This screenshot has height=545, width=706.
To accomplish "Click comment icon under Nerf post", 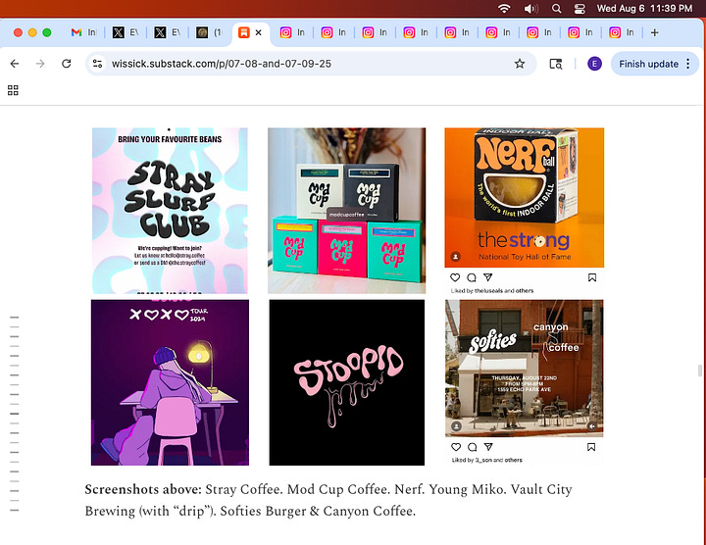I will (472, 277).
